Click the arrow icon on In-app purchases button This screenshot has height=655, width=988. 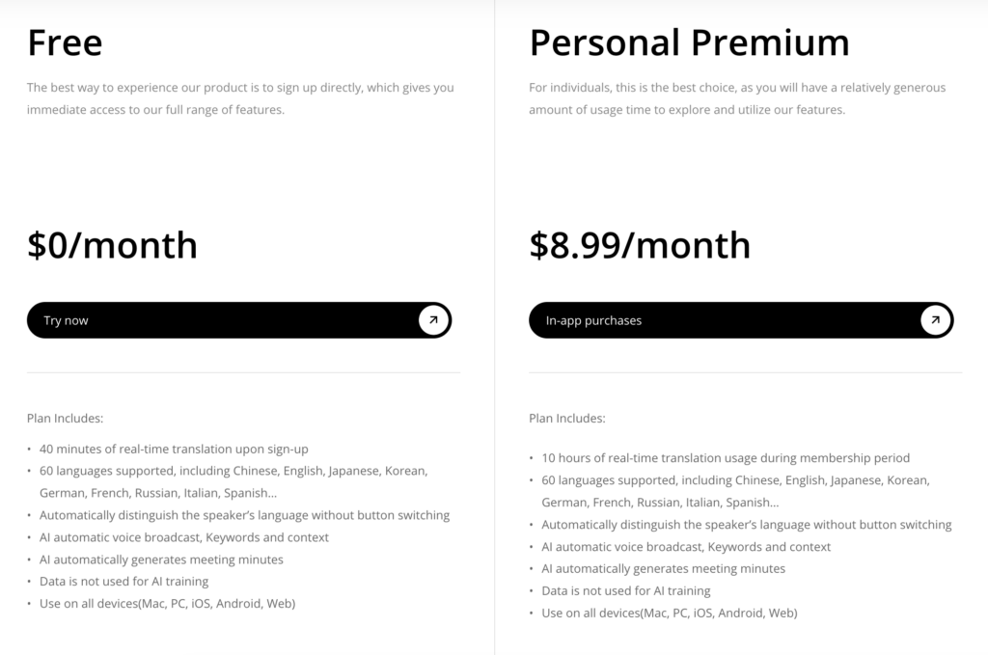pyautogui.click(x=935, y=320)
